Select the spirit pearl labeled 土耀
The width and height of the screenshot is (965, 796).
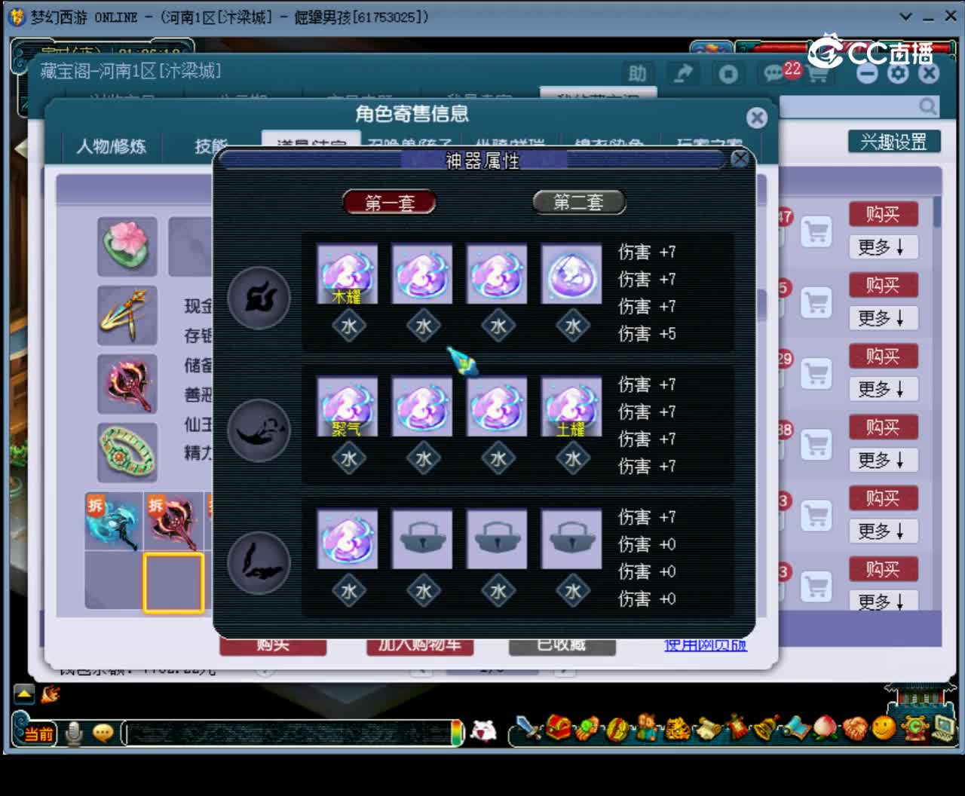coord(571,406)
